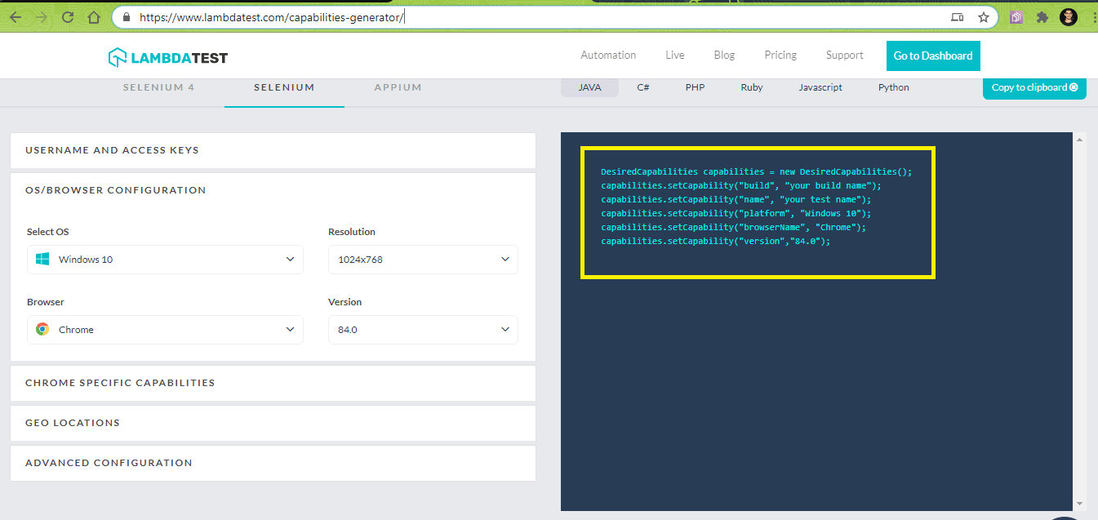Image resolution: width=1098 pixels, height=520 pixels.
Task: Select the Ruby language option
Action: [751, 87]
